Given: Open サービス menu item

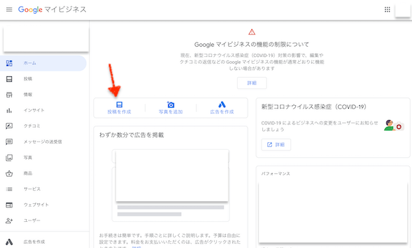Looking at the screenshot, I should 43,189.
